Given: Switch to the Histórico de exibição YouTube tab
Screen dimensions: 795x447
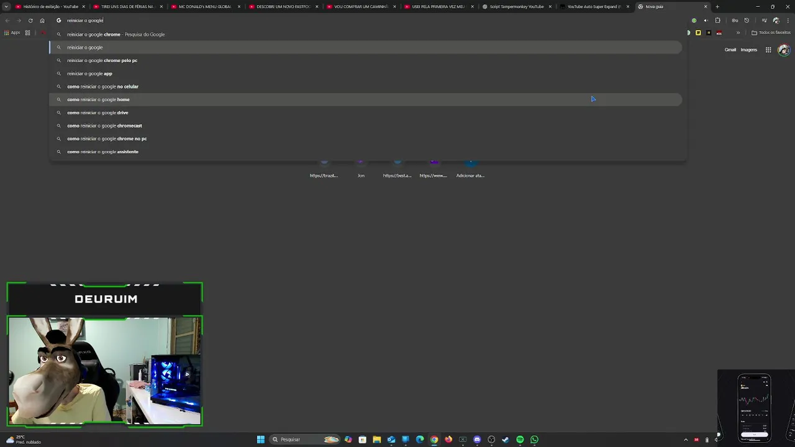Looking at the screenshot, I should pos(50,7).
